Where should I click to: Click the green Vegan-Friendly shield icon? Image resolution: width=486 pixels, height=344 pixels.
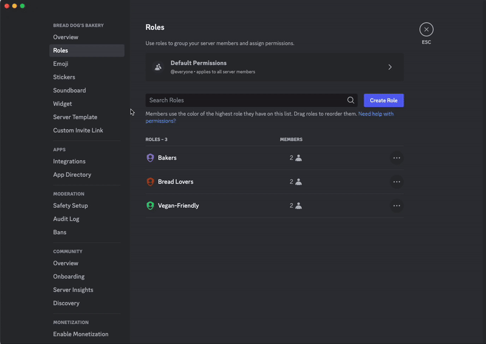(x=150, y=205)
